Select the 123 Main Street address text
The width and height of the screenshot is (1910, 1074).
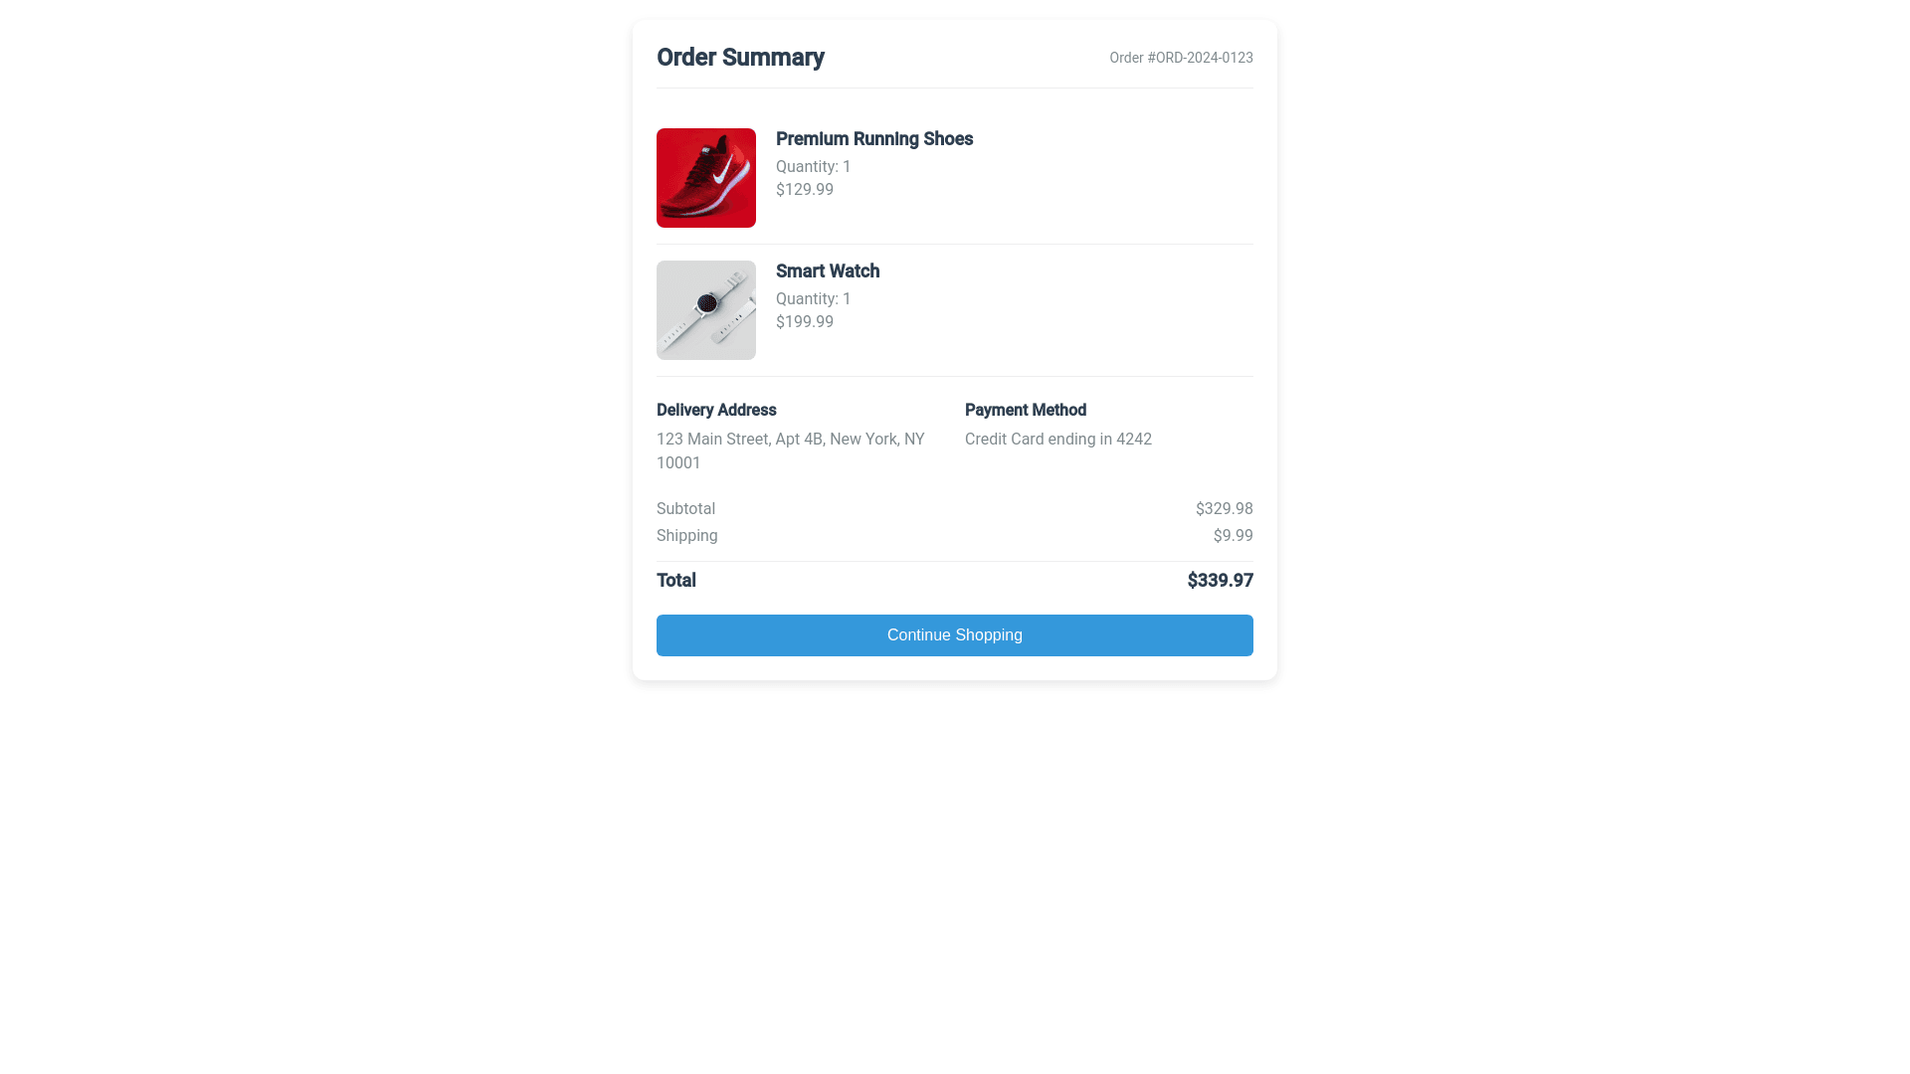coord(791,450)
